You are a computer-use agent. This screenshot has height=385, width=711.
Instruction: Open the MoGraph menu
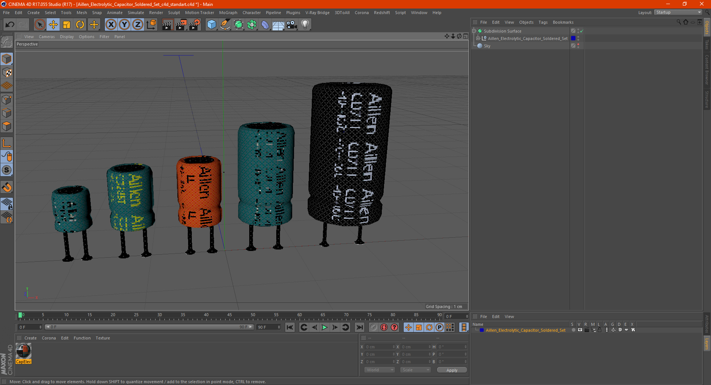coord(228,13)
